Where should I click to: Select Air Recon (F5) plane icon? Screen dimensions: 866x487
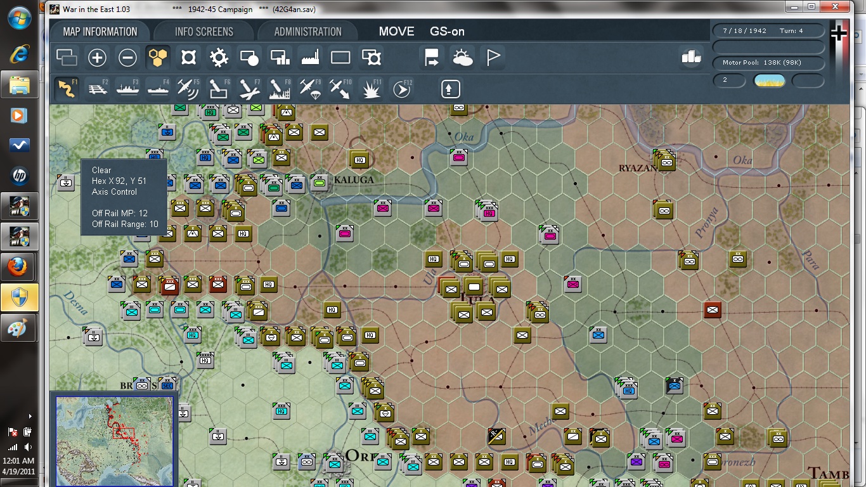(188, 89)
